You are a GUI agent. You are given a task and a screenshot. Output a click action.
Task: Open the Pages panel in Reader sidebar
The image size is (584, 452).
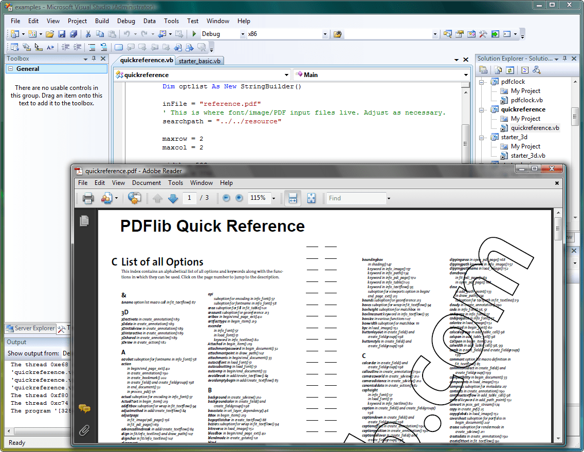point(84,221)
